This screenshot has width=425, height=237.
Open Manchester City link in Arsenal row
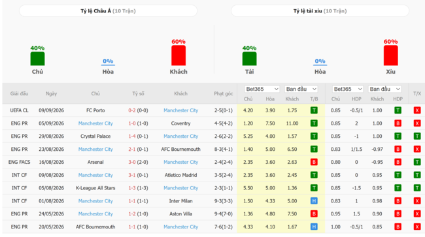pyautogui.click(x=180, y=162)
